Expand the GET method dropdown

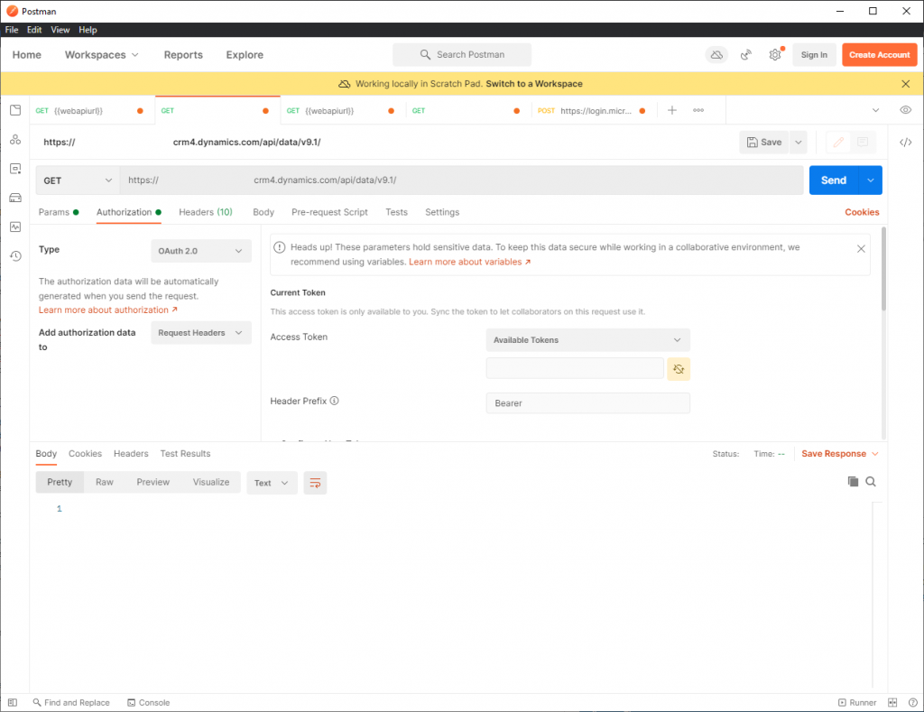click(x=78, y=180)
